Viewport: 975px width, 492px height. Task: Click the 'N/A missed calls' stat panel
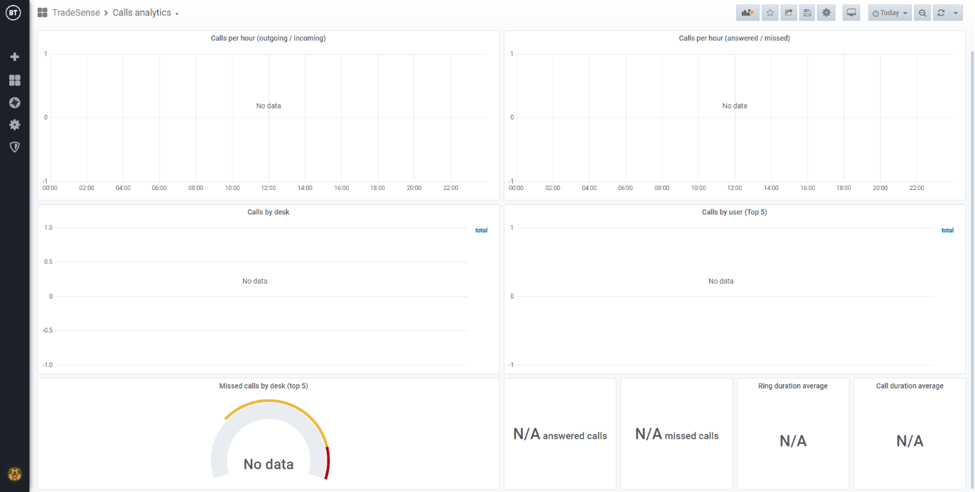677,435
